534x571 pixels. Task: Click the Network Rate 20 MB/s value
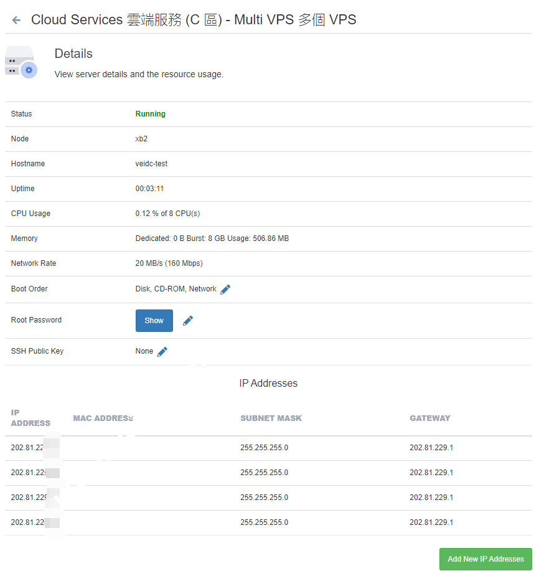pos(169,263)
